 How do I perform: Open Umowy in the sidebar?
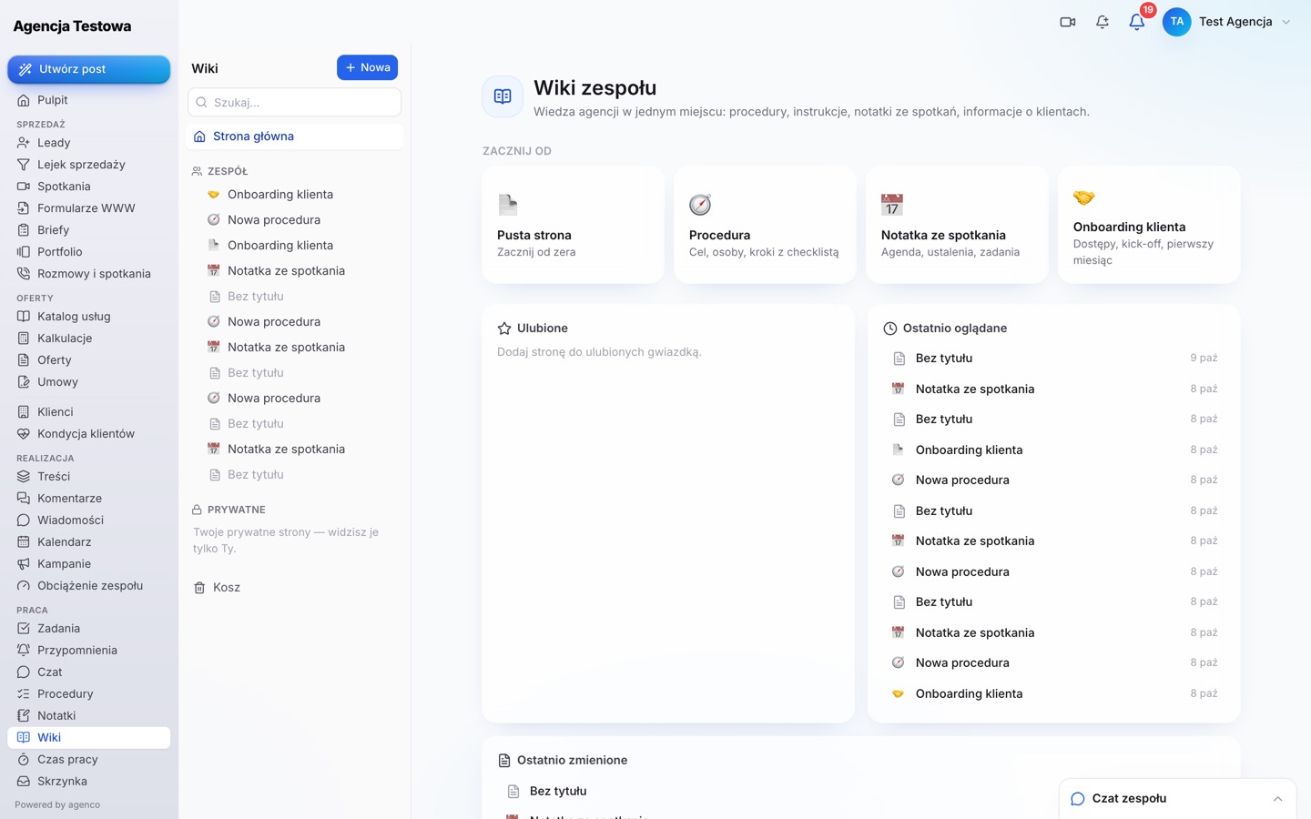(x=89, y=382)
